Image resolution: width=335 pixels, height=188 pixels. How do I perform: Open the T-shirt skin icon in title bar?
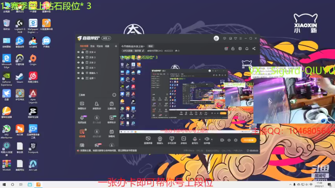[235, 38]
